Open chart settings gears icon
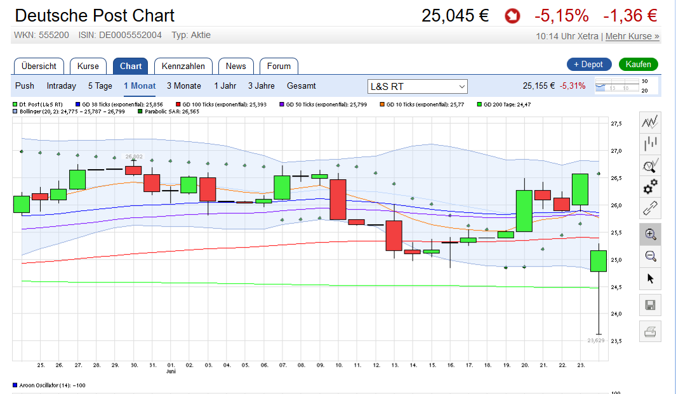The height and width of the screenshot is (394, 676). tap(650, 187)
